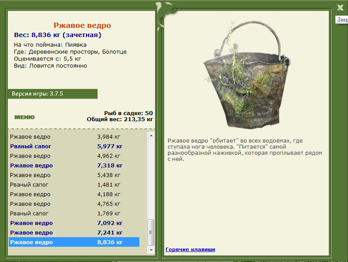
Task: Click the Вид: Ловится постоянно line
Action: [x=51, y=66]
